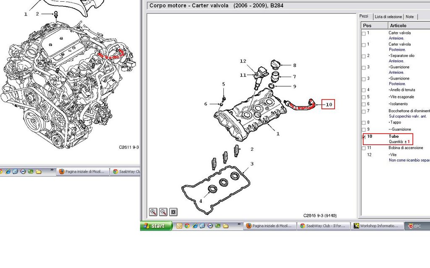Select 'Tappo' text in list
This screenshot has width=430, height=268.
click(396, 122)
